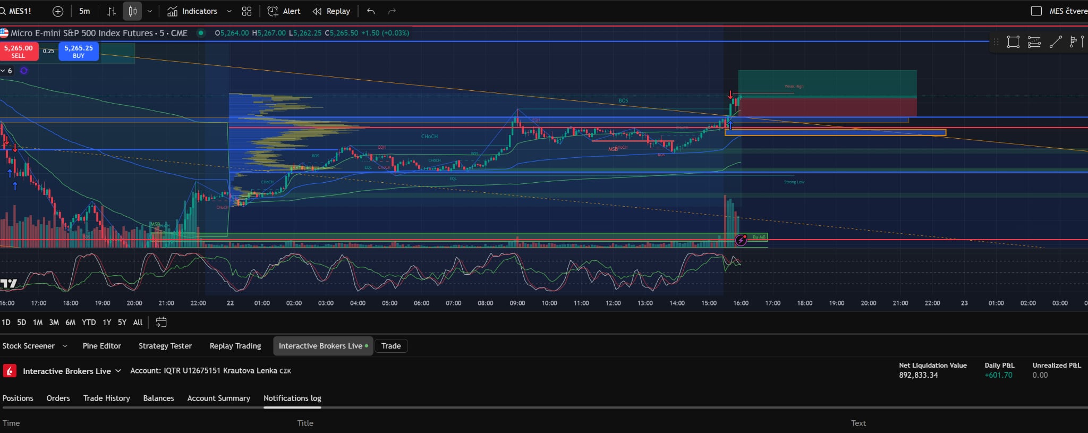Expand the Indicators favorites dropdown
This screenshot has height=433, width=1088.
(x=229, y=11)
